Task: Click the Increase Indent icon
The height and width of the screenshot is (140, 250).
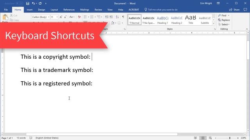Action: pyautogui.click(x=111, y=17)
